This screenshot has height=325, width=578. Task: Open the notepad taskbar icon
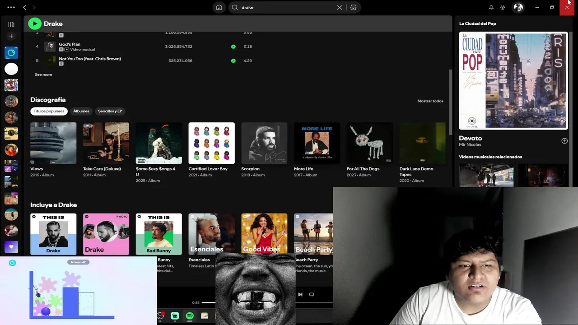coord(205,316)
